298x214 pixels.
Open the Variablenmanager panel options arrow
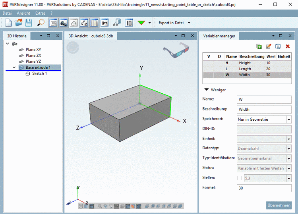tap(273, 36)
